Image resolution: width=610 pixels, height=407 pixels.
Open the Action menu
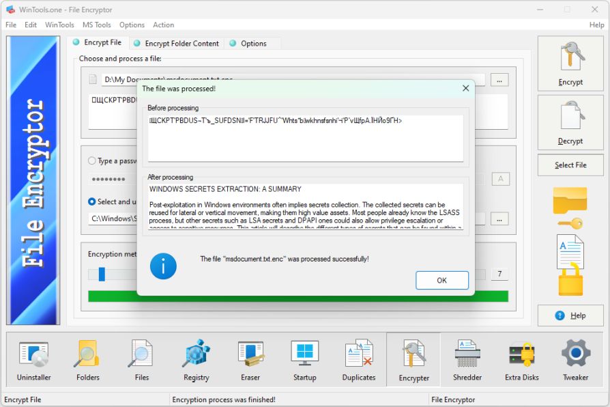pyautogui.click(x=163, y=25)
